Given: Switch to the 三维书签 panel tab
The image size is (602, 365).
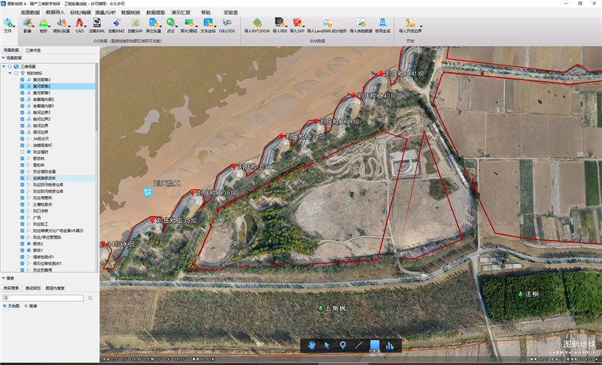Looking at the screenshot, I should point(33,50).
